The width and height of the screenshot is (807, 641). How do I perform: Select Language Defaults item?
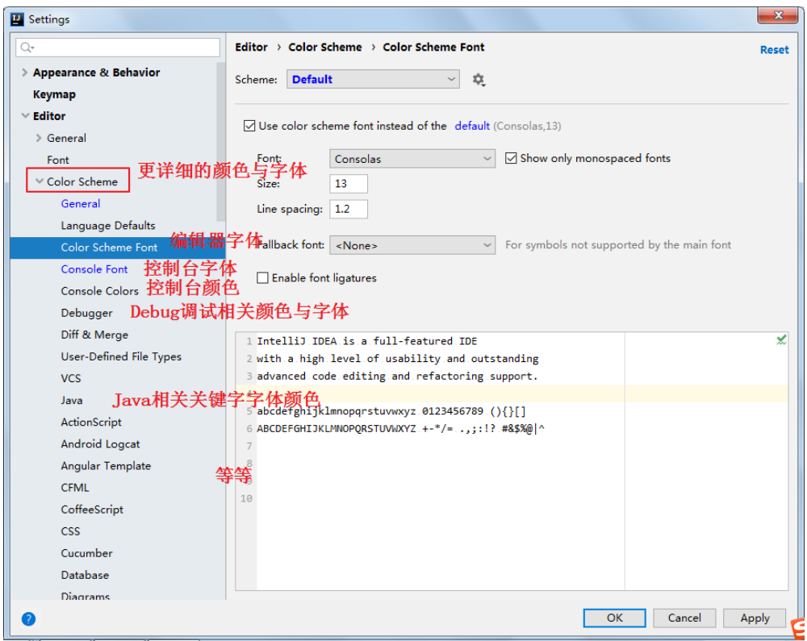click(107, 226)
